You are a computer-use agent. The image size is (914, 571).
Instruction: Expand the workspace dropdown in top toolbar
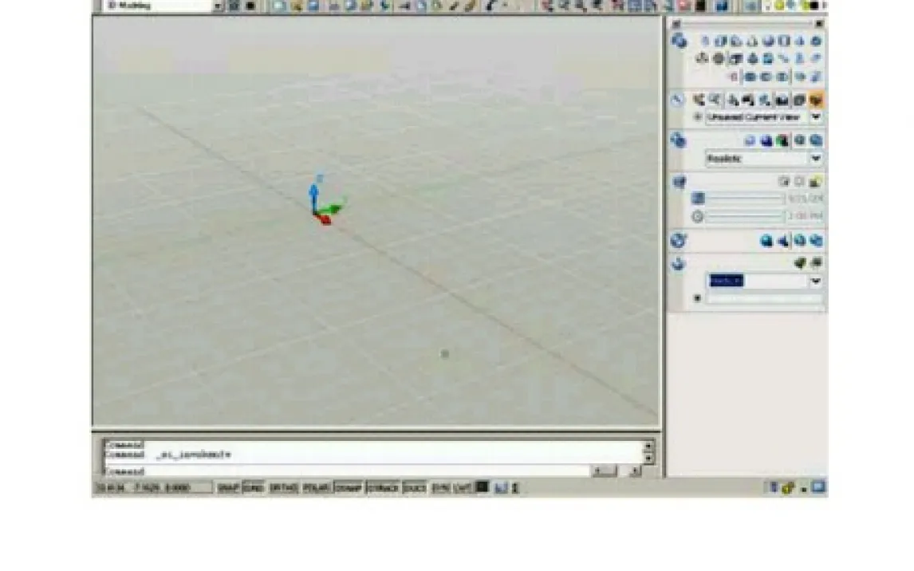pos(218,6)
